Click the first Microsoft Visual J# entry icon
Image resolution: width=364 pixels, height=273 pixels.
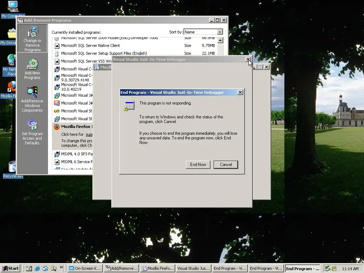57,95
